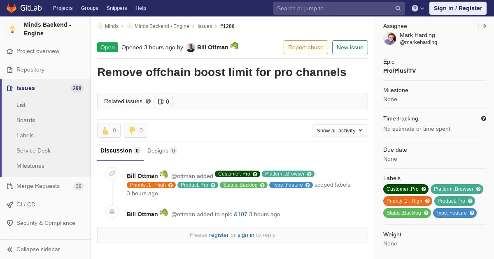
Task: Click the Security & Compliance shield icon
Action: click(10, 223)
